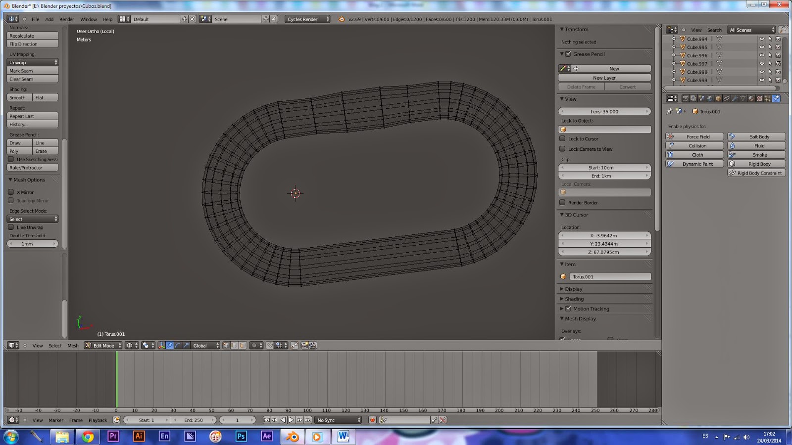Click the Render camera properties tab icon
The height and width of the screenshot is (445, 792).
pos(685,98)
